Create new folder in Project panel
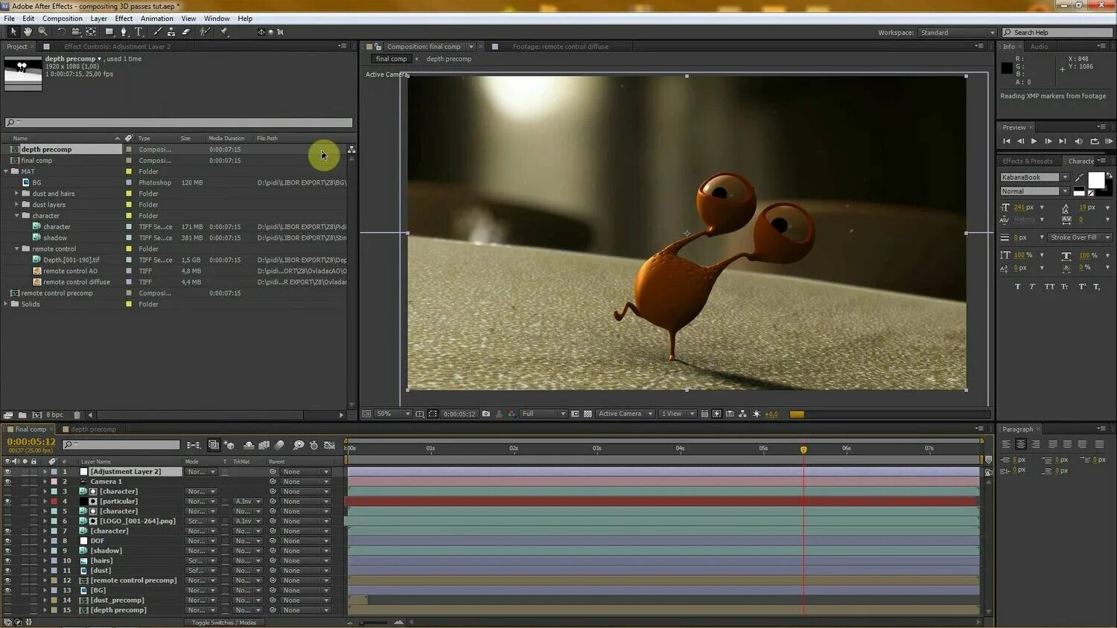 pyautogui.click(x=22, y=415)
